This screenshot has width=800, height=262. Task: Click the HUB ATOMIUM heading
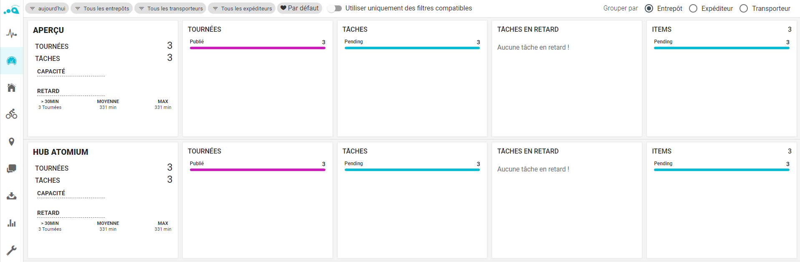[61, 152]
